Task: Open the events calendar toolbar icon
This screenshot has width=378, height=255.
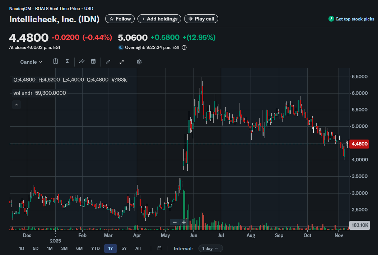Action: [x=93, y=62]
